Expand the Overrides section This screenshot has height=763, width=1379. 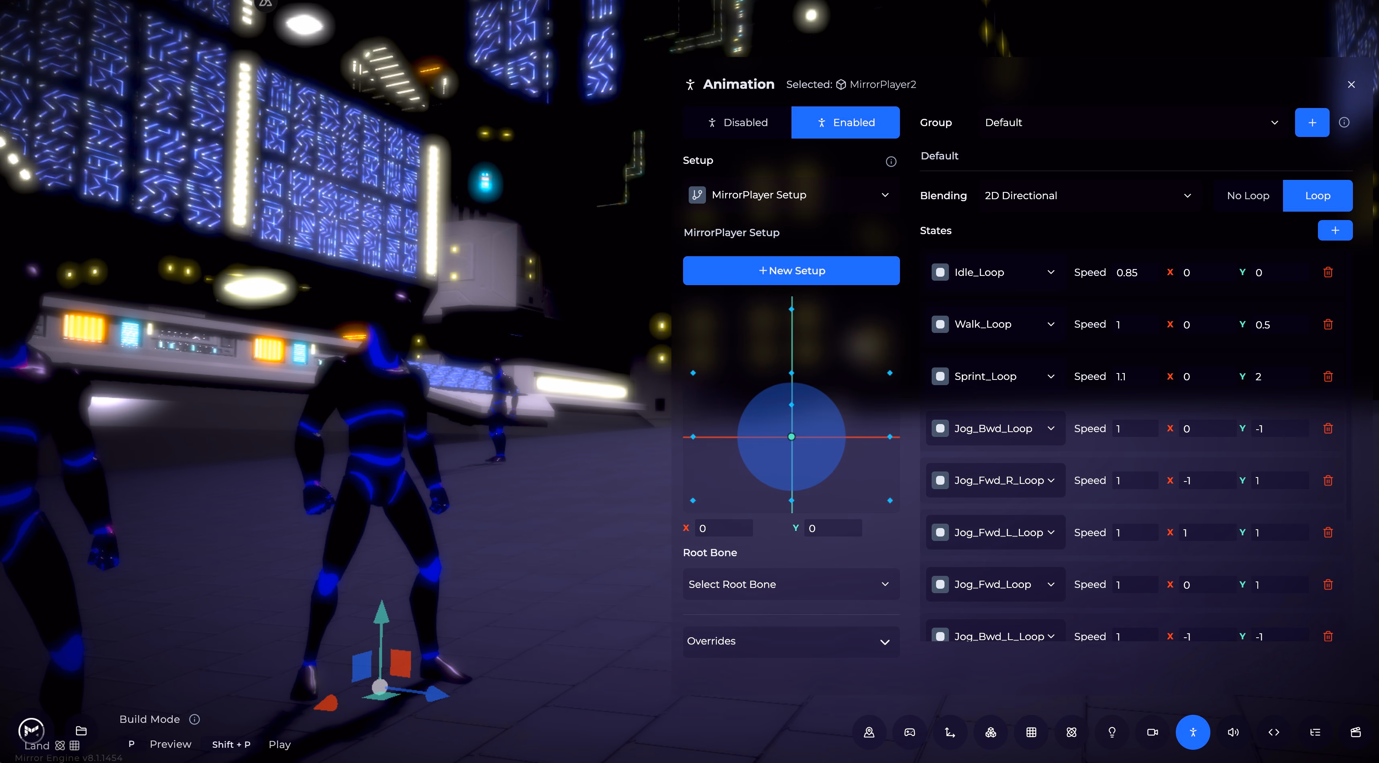pyautogui.click(x=791, y=641)
